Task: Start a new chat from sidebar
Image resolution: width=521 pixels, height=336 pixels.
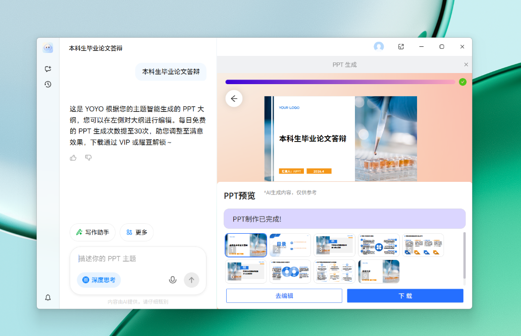Action: pos(48,69)
